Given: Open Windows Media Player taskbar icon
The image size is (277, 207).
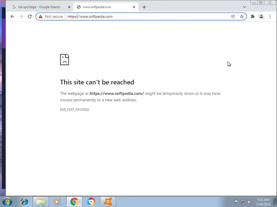Looking at the screenshot, I should click(x=57, y=202).
